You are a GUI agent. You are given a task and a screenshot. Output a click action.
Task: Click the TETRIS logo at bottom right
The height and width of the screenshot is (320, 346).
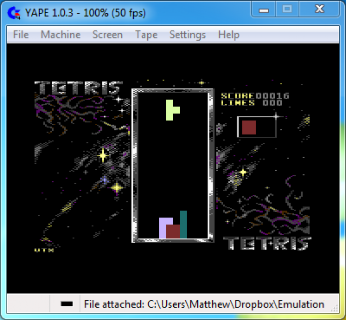pyautogui.click(x=267, y=243)
